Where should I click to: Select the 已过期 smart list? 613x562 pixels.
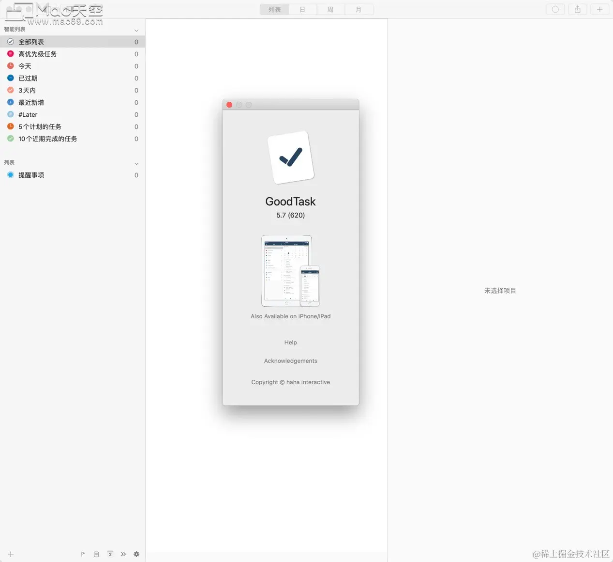click(x=73, y=78)
